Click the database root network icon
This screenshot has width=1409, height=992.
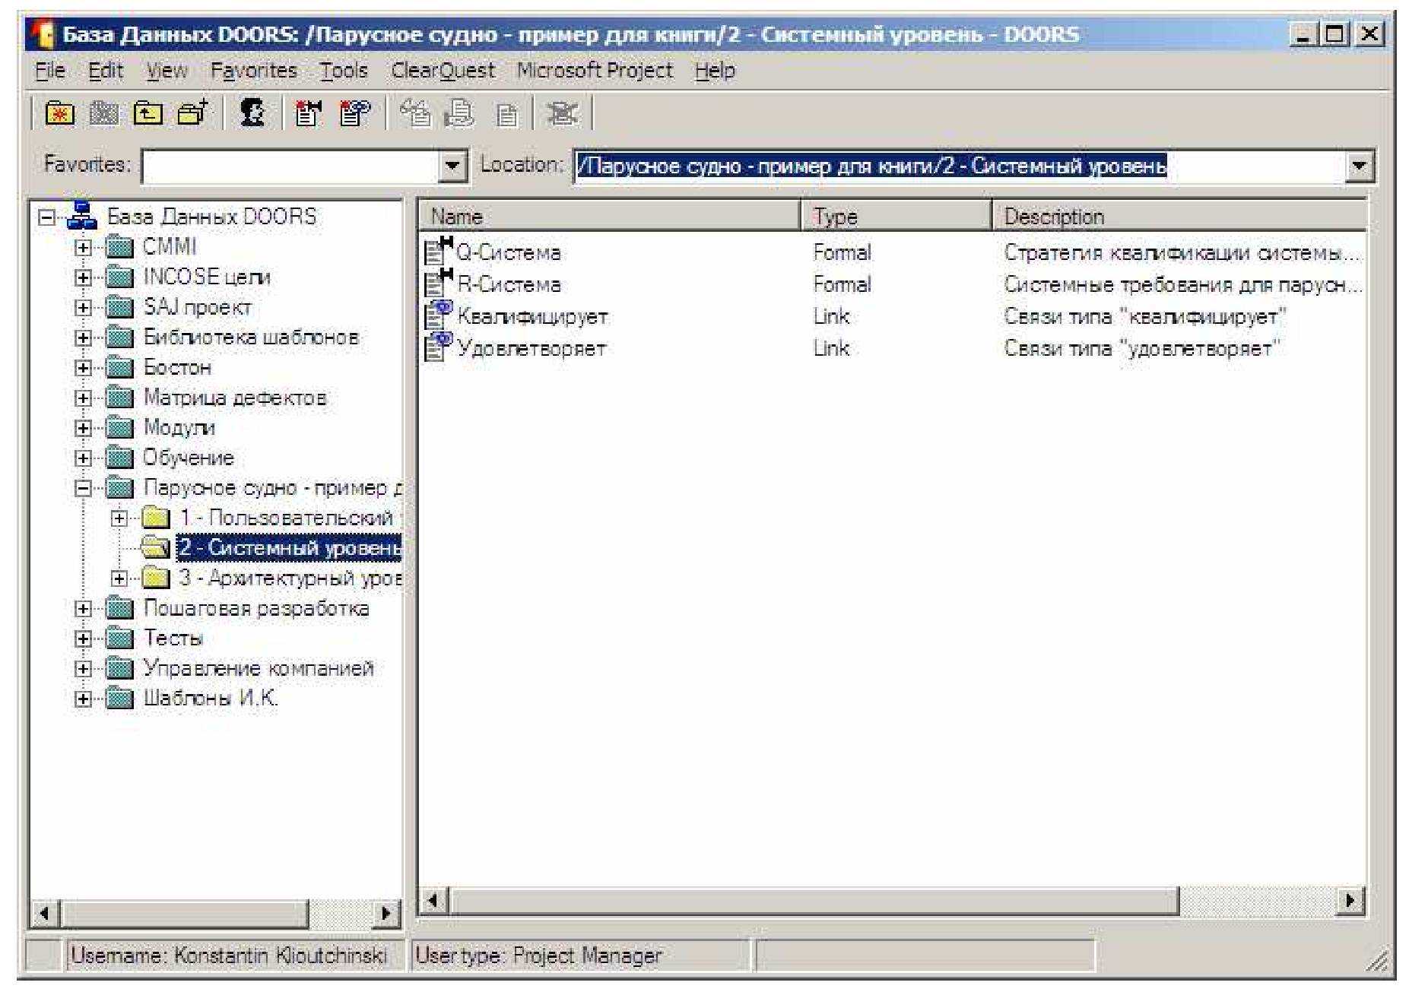point(81,216)
